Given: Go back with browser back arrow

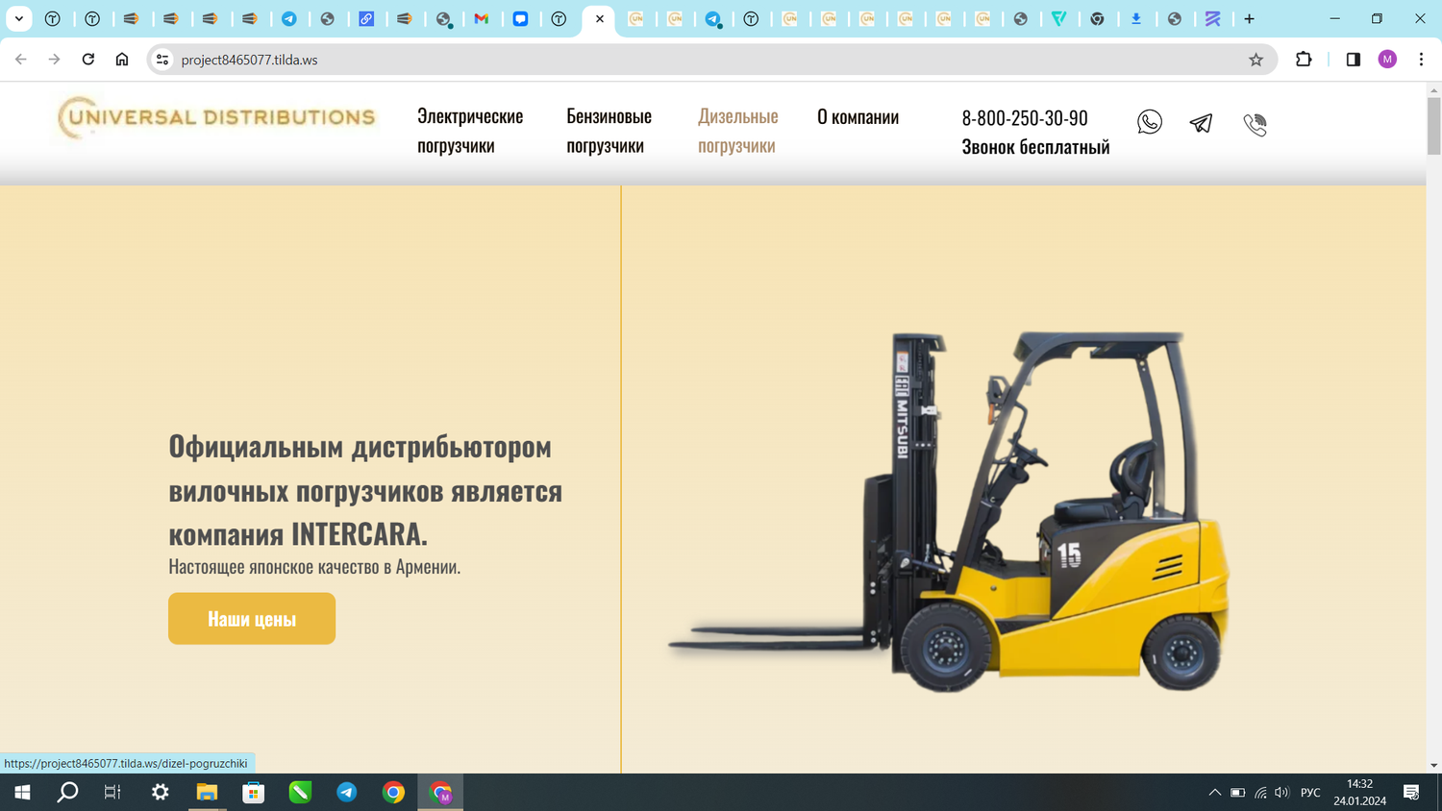Looking at the screenshot, I should [x=21, y=60].
